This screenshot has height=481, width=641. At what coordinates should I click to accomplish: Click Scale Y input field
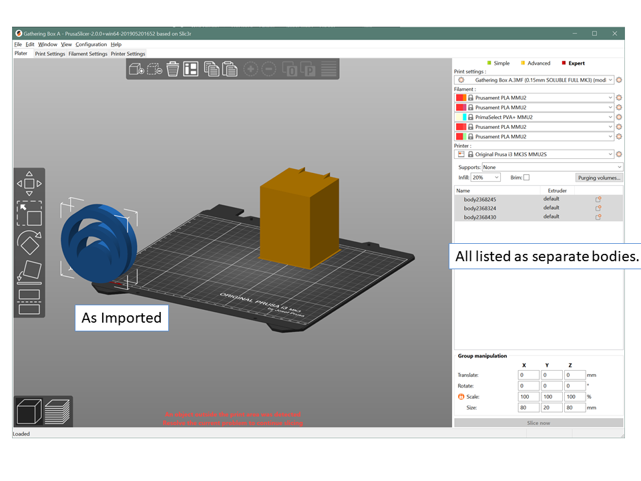coord(552,397)
